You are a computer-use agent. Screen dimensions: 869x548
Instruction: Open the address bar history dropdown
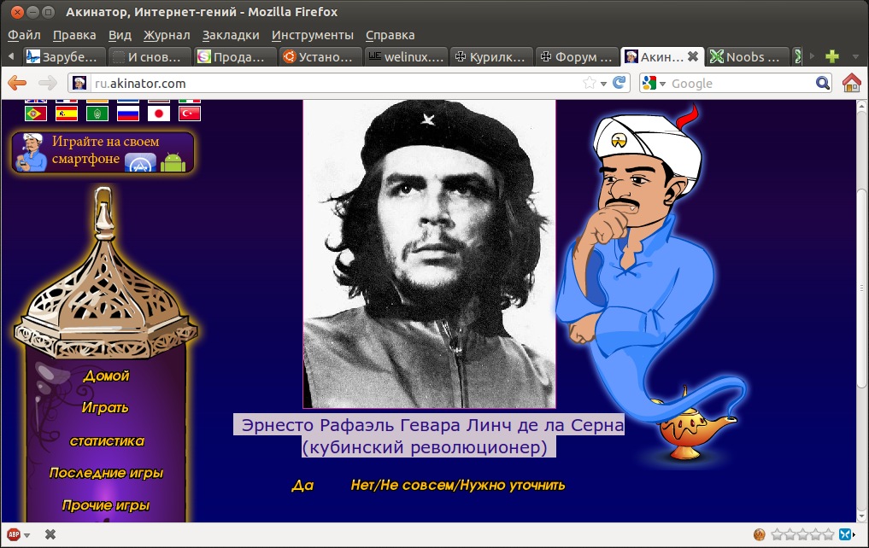603,84
